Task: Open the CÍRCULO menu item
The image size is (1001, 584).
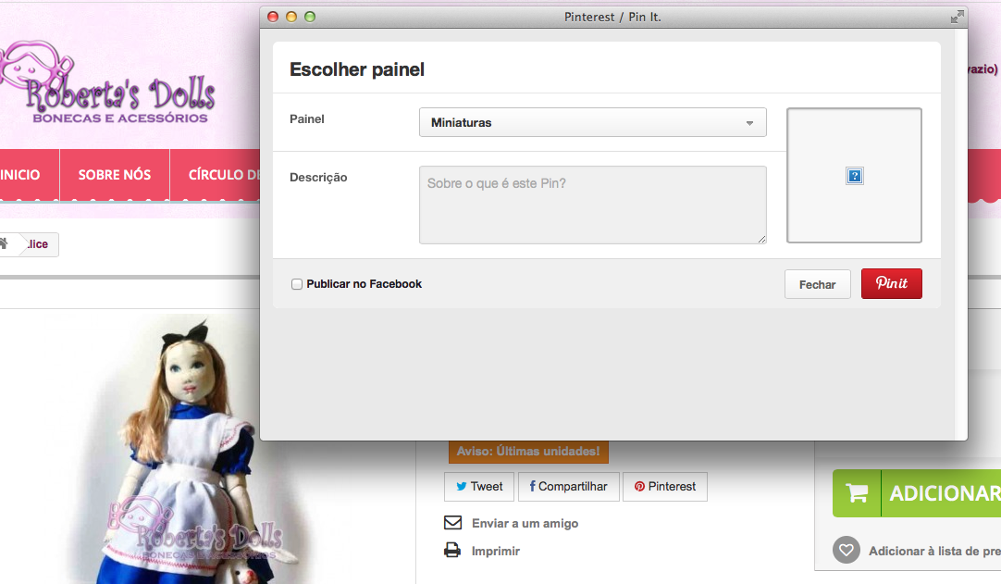Action: coord(216,174)
